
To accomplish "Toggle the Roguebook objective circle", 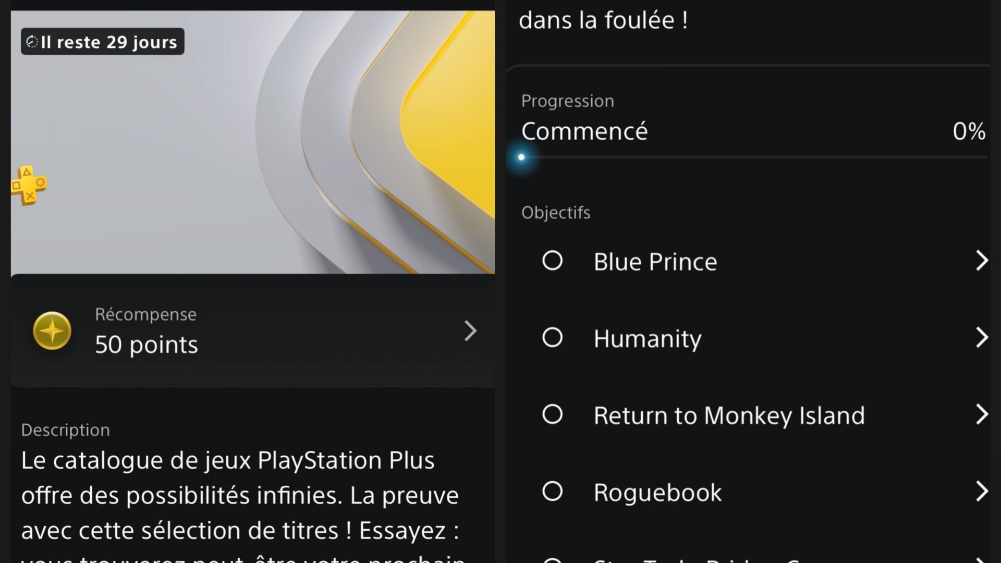I will click(x=552, y=491).
